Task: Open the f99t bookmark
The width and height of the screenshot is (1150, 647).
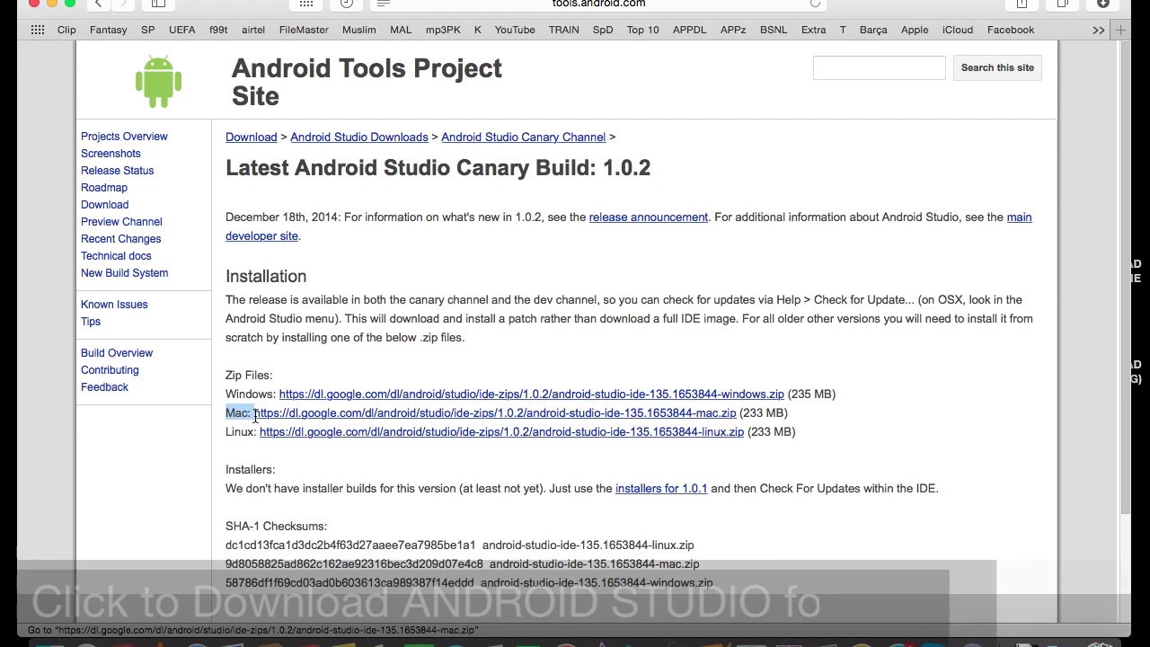Action: click(x=218, y=30)
